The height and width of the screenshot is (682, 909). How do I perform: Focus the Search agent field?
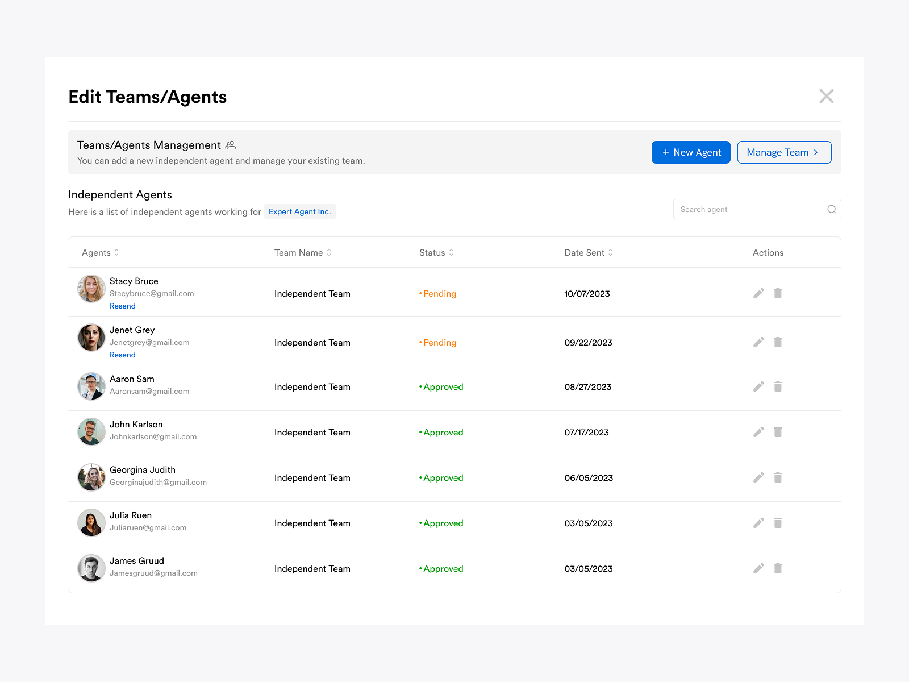click(757, 209)
